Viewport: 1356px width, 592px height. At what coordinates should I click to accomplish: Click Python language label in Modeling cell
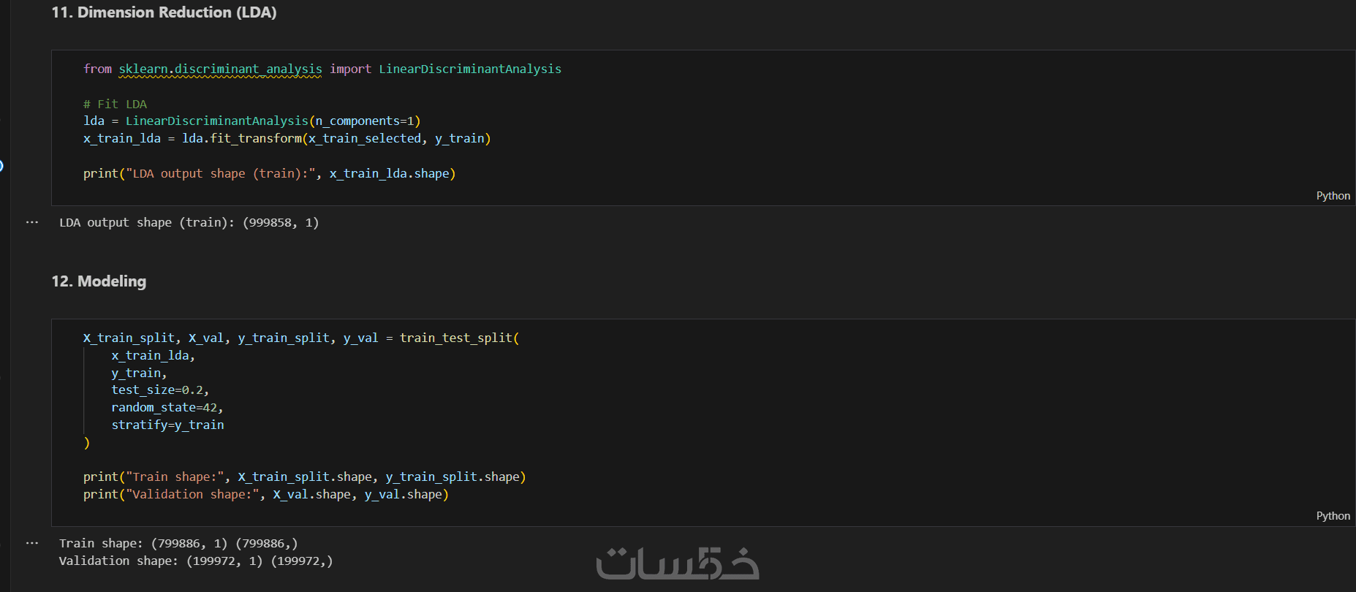click(x=1333, y=516)
